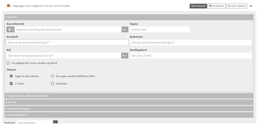
Task: Click Gem søgning button
Action: tap(216, 6)
